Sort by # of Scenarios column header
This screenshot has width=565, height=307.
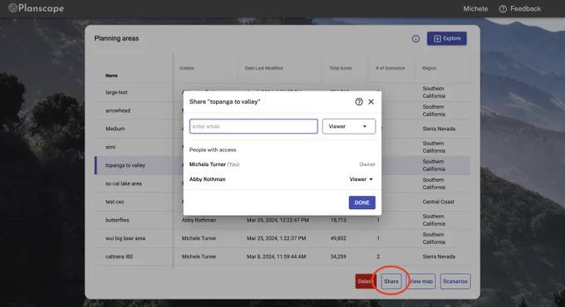[x=391, y=68]
